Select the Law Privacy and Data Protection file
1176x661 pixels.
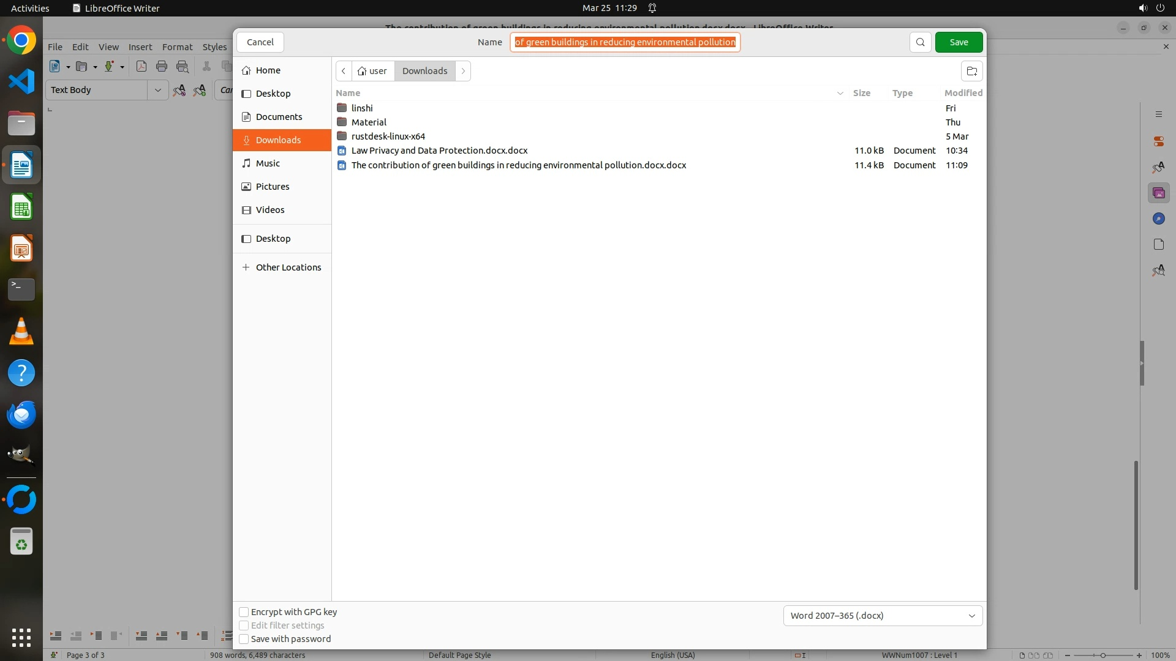(x=439, y=151)
